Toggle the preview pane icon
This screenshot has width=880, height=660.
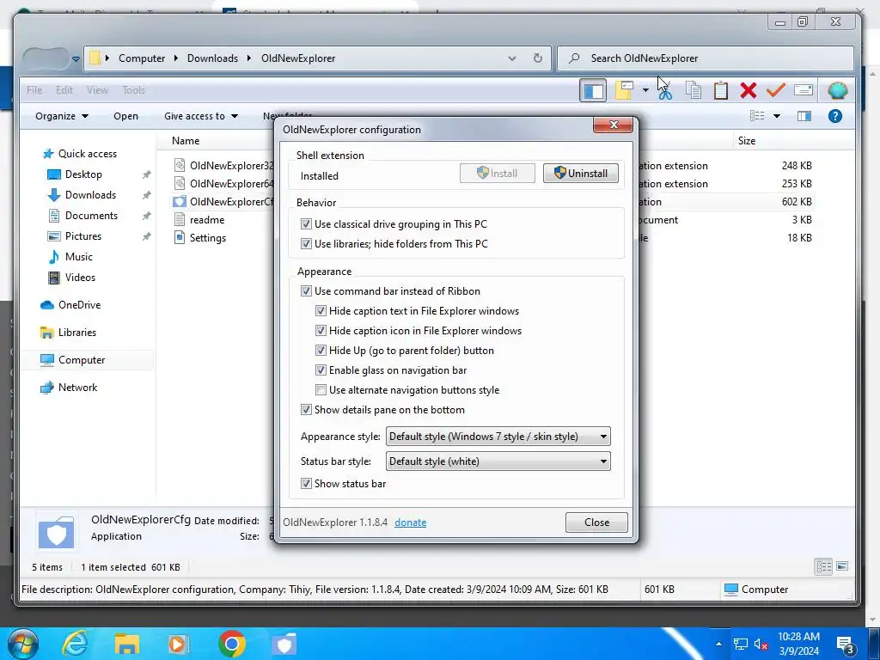pos(804,116)
